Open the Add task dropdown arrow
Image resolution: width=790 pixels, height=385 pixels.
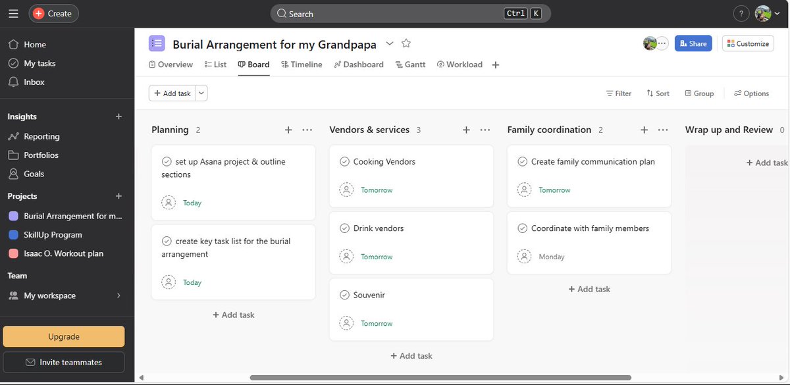tap(201, 93)
